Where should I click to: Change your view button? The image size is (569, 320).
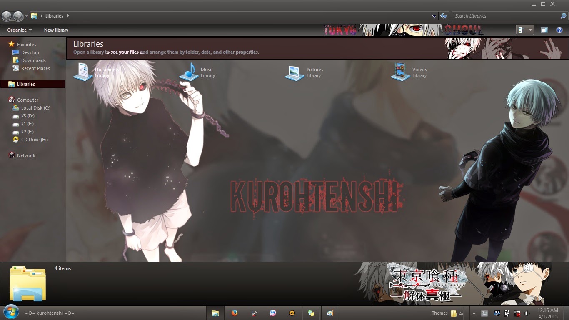521,30
